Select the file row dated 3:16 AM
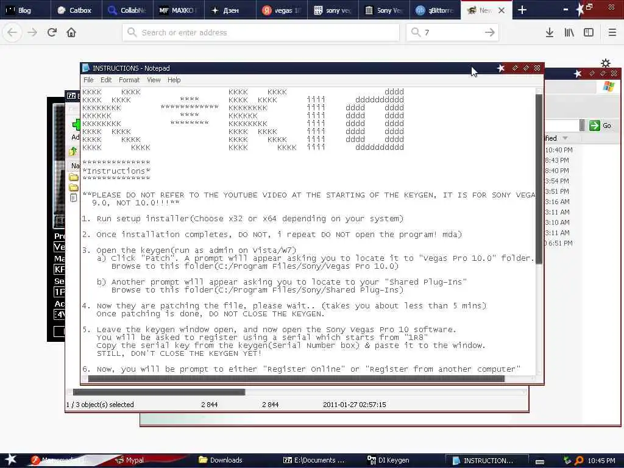The width and height of the screenshot is (624, 468). click(x=557, y=202)
